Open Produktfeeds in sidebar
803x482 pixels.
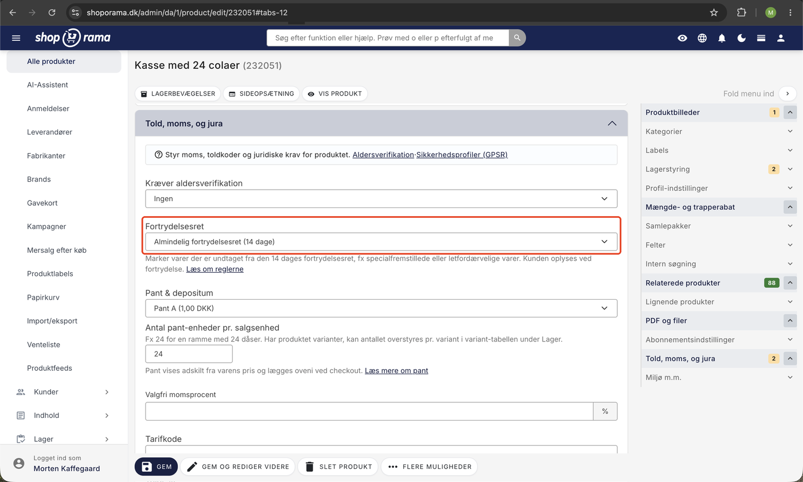(x=49, y=368)
